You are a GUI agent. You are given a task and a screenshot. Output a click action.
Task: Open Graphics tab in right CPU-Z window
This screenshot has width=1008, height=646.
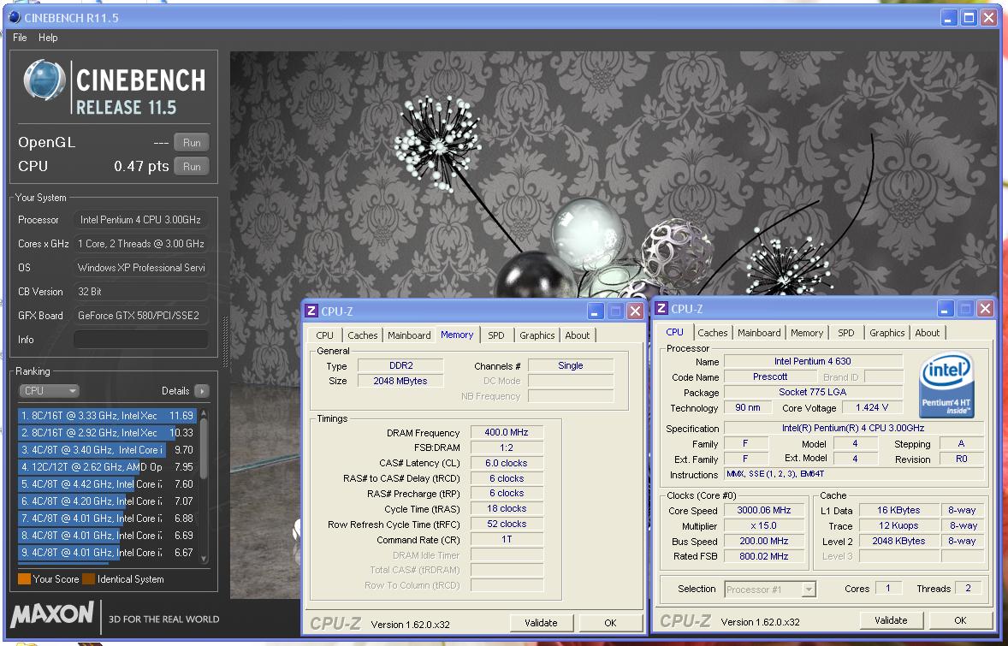(887, 332)
